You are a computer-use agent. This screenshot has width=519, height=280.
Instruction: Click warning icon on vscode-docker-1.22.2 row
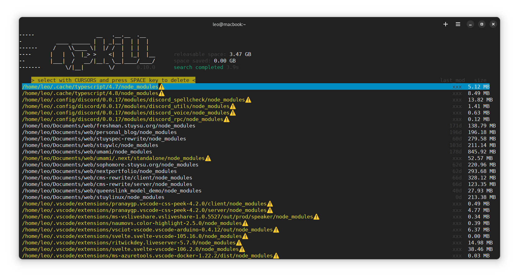tap(276, 256)
